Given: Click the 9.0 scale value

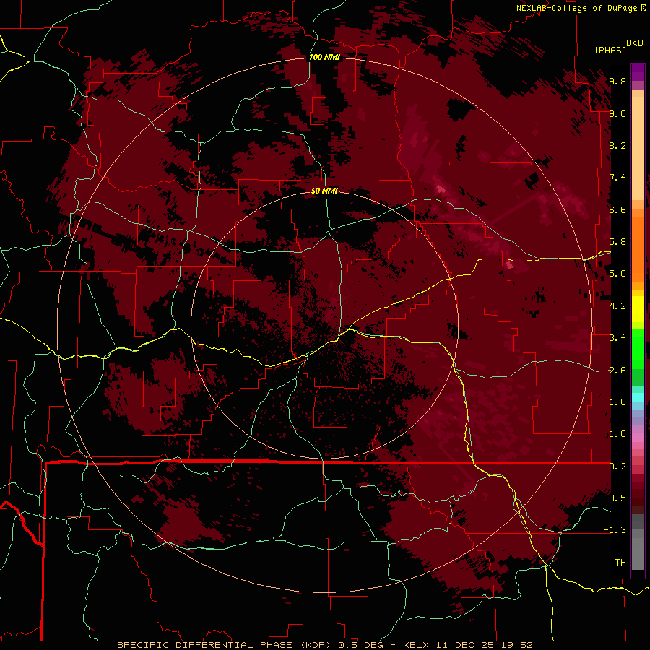Looking at the screenshot, I should [x=617, y=113].
